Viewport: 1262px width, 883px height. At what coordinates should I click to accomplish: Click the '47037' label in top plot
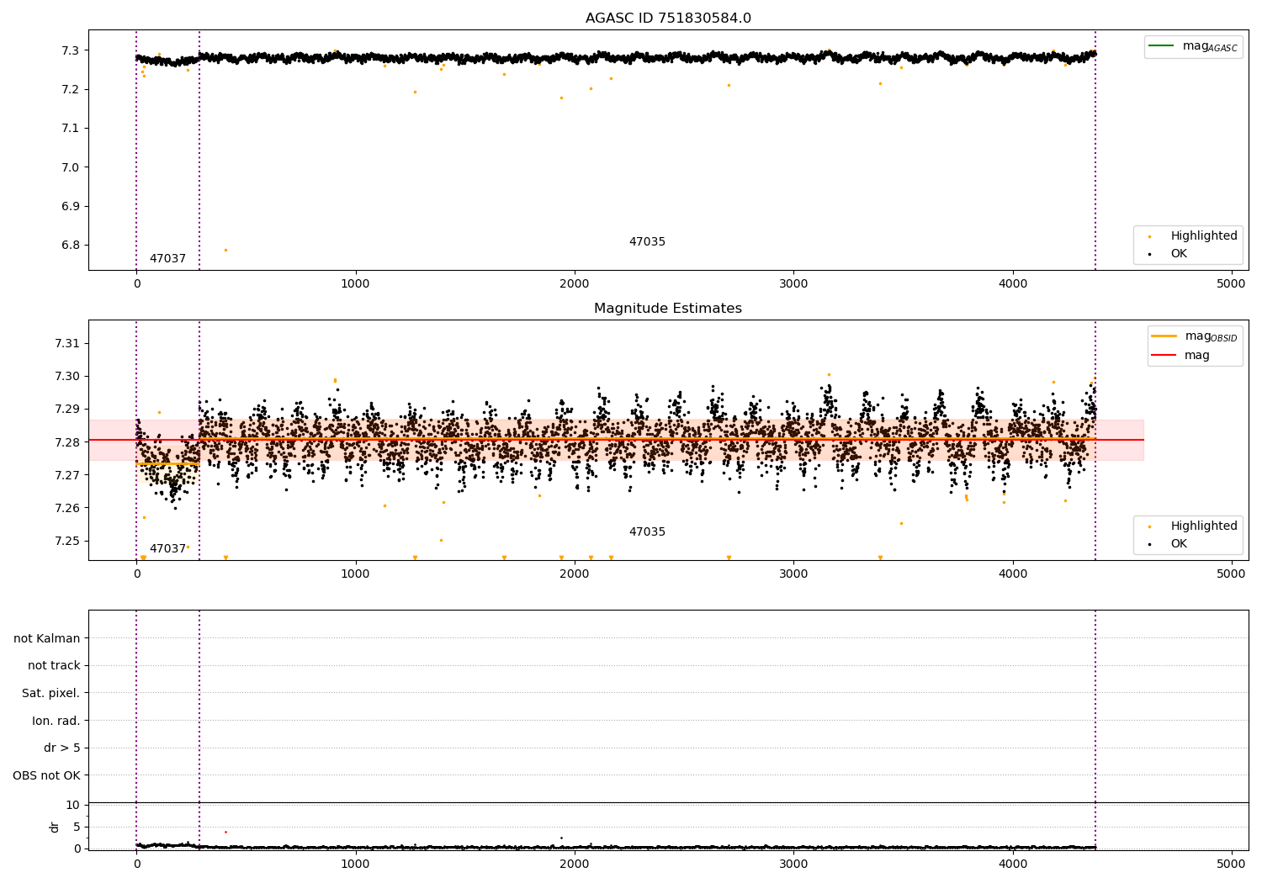(167, 259)
